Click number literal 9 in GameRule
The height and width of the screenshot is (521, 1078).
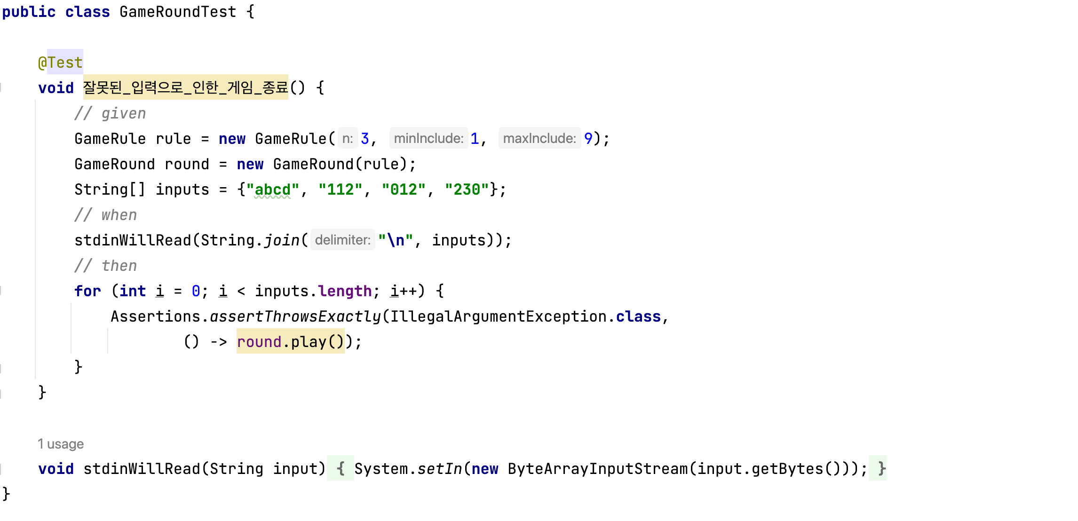(x=588, y=139)
